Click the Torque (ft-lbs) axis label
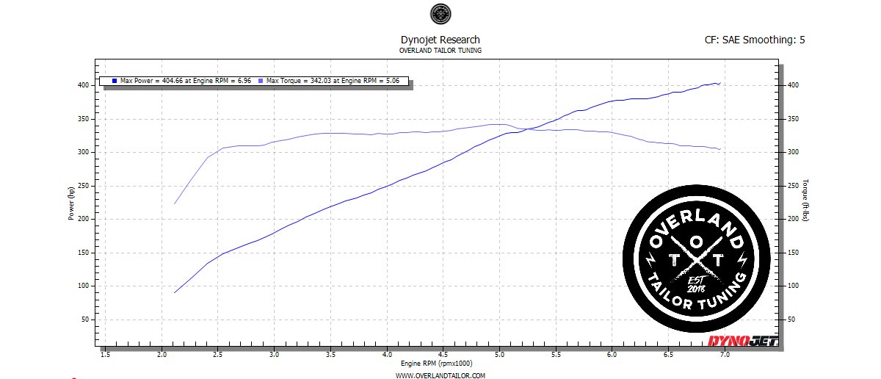The height and width of the screenshot is (379, 881). [x=805, y=201]
